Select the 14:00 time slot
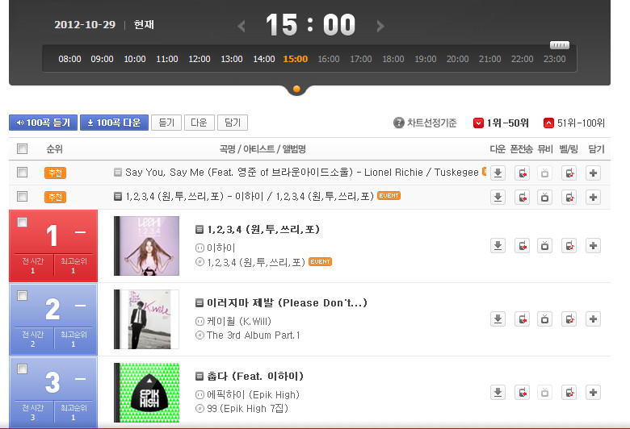 pyautogui.click(x=264, y=59)
